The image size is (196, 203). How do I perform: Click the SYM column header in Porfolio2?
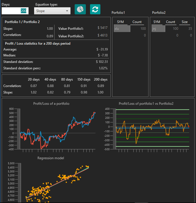pos(157,22)
